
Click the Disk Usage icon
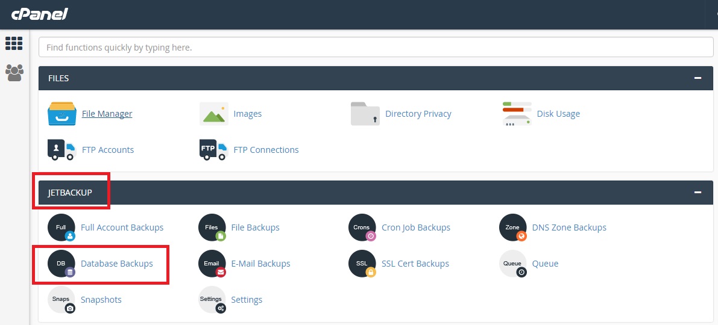click(x=517, y=114)
